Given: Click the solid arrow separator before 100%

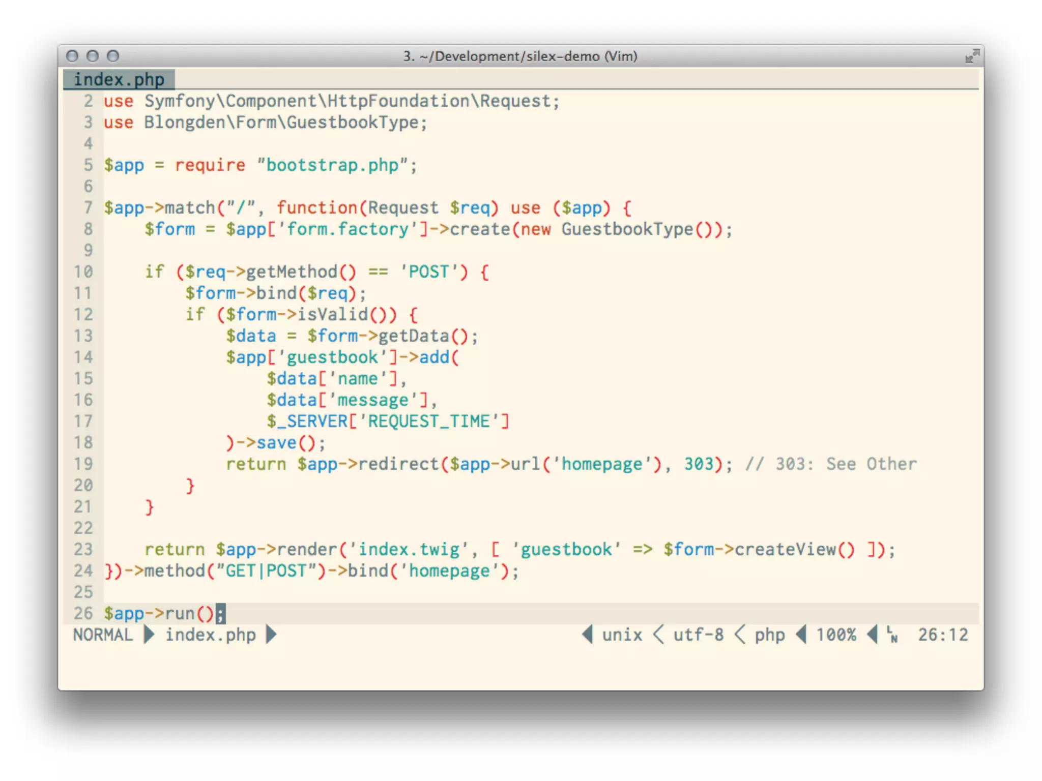Looking at the screenshot, I should (x=801, y=635).
